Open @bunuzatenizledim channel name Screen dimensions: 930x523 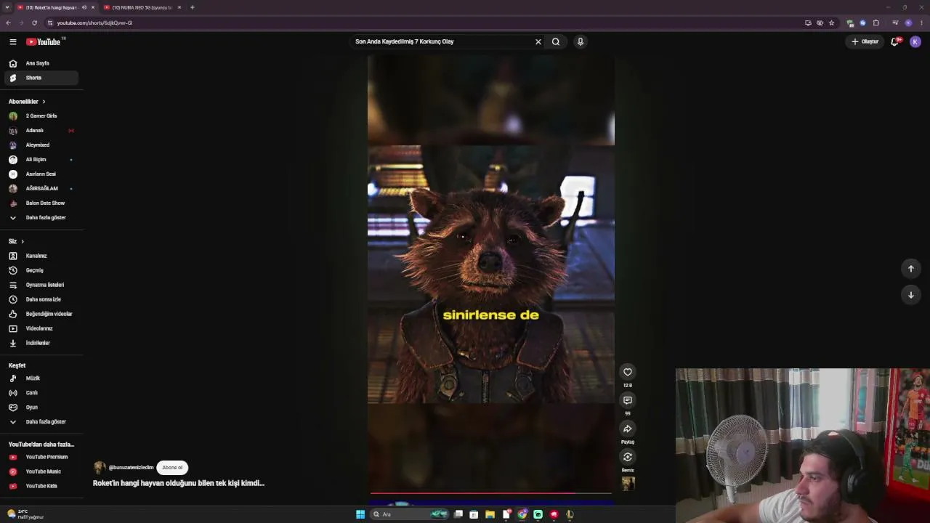coord(131,468)
